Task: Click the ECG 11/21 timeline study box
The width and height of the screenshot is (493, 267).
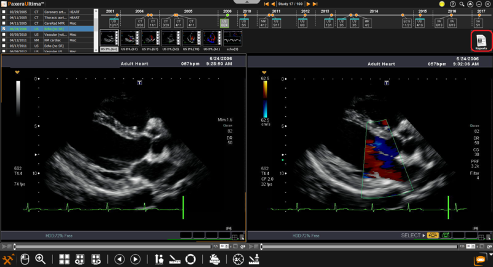Action: pyautogui.click(x=407, y=23)
